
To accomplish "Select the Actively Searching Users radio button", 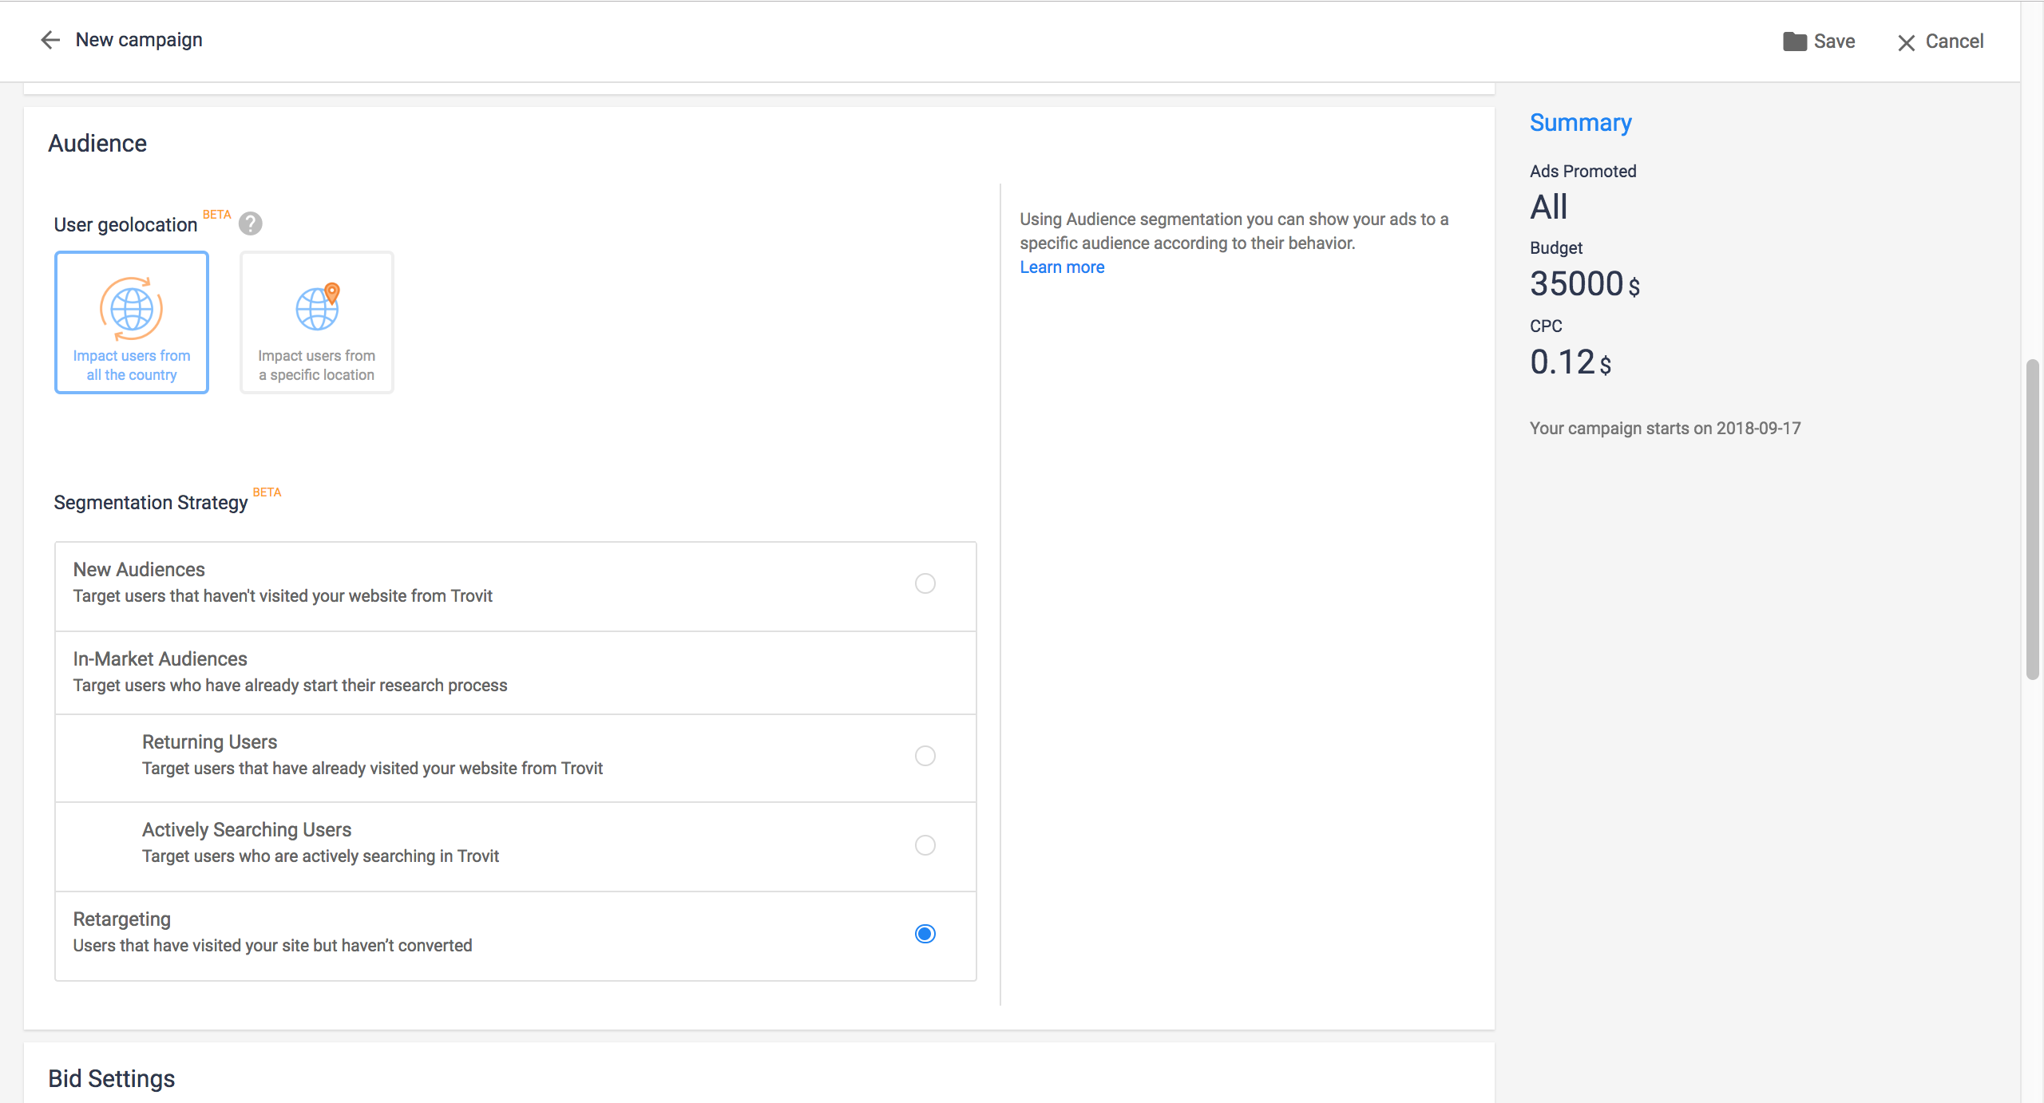I will pos(925,845).
